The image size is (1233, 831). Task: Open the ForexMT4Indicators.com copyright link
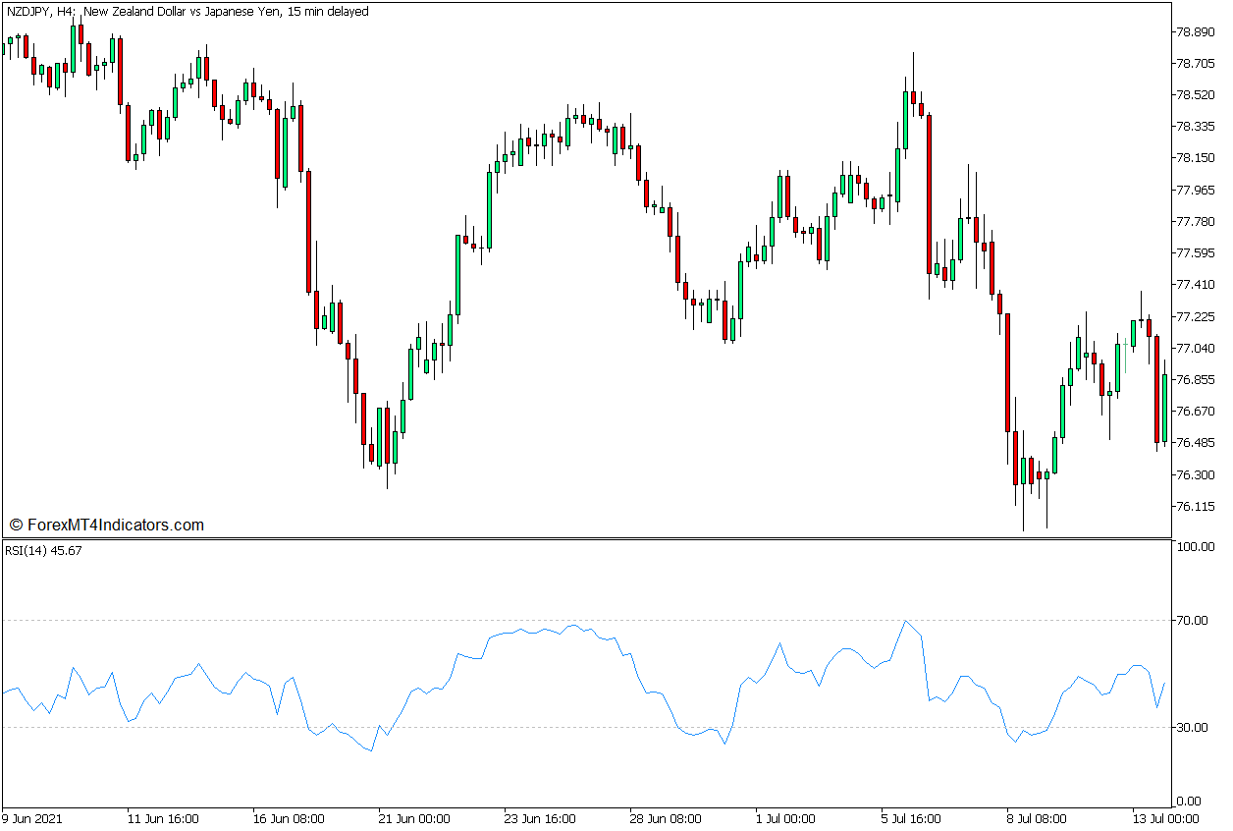[x=108, y=524]
